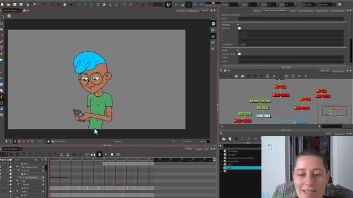Image resolution: width=353 pixels, height=198 pixels.
Task: Select the Text tool in left toolbar
Action: (2, 48)
